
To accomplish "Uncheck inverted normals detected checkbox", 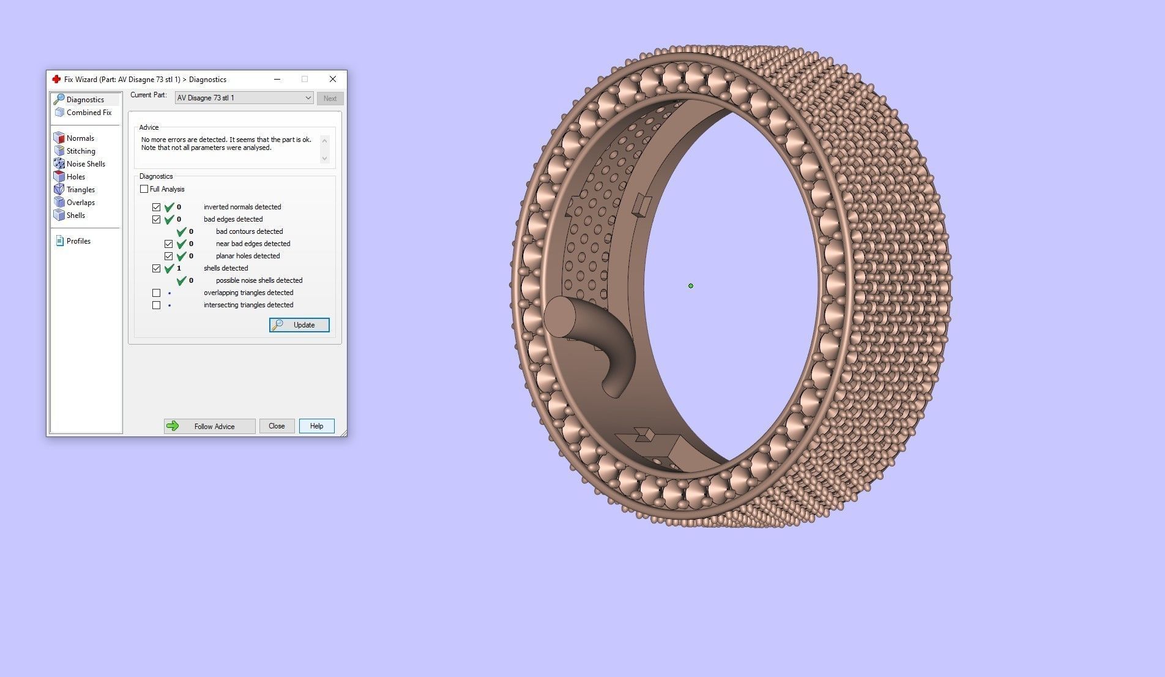I will click(x=157, y=208).
